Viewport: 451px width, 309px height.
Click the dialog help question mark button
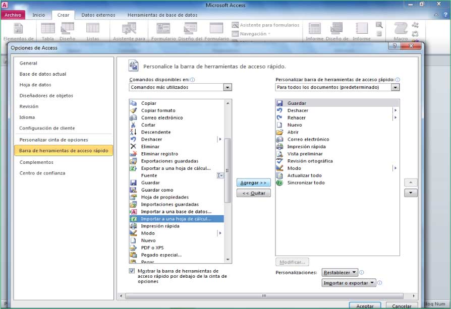coord(394,46)
